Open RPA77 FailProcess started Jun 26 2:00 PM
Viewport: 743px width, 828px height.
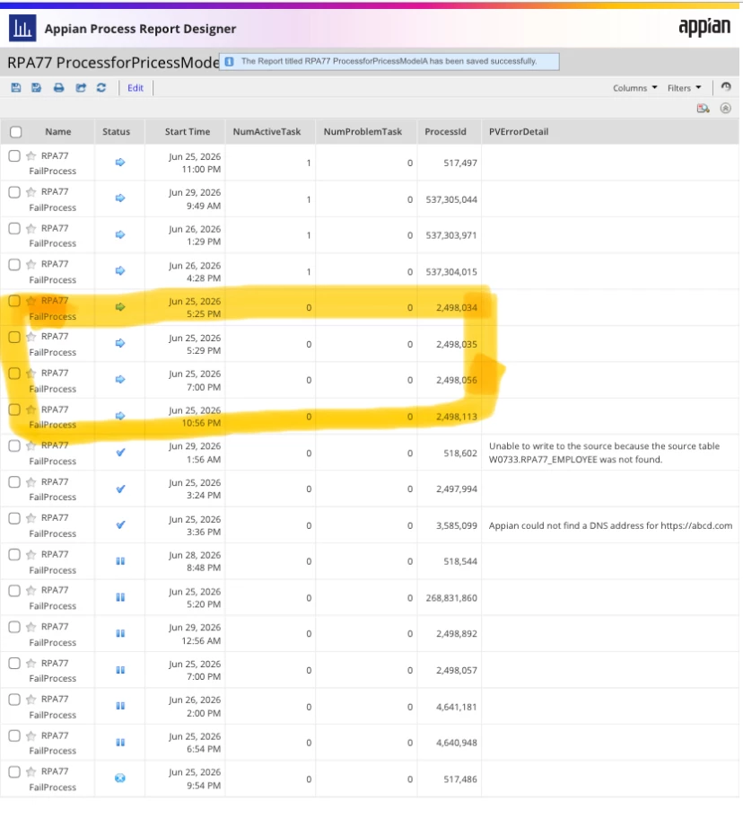[53, 707]
